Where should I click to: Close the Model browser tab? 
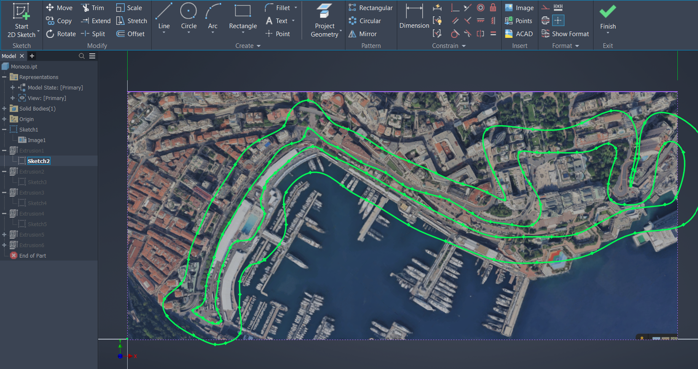(22, 56)
